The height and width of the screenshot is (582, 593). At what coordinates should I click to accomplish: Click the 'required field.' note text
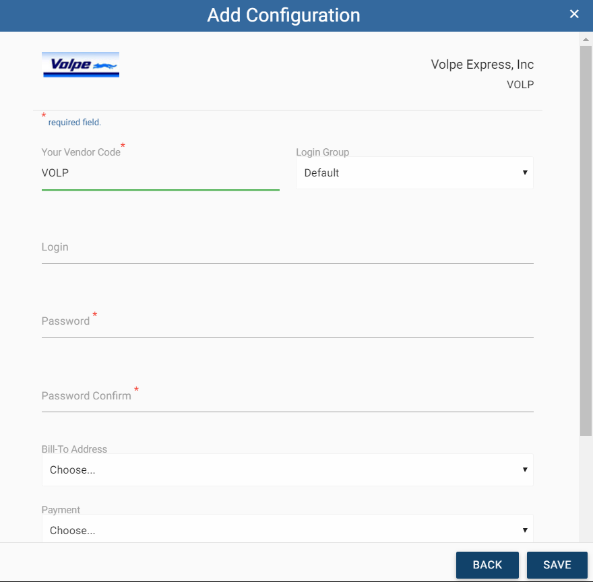pos(75,122)
